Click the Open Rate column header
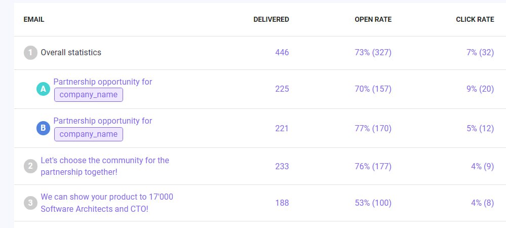This screenshot has height=228, width=506. coord(373,20)
